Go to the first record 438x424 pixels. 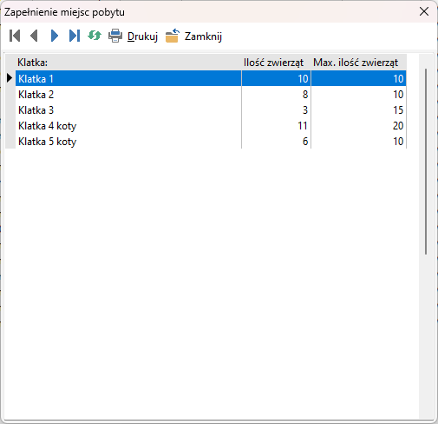coord(15,36)
